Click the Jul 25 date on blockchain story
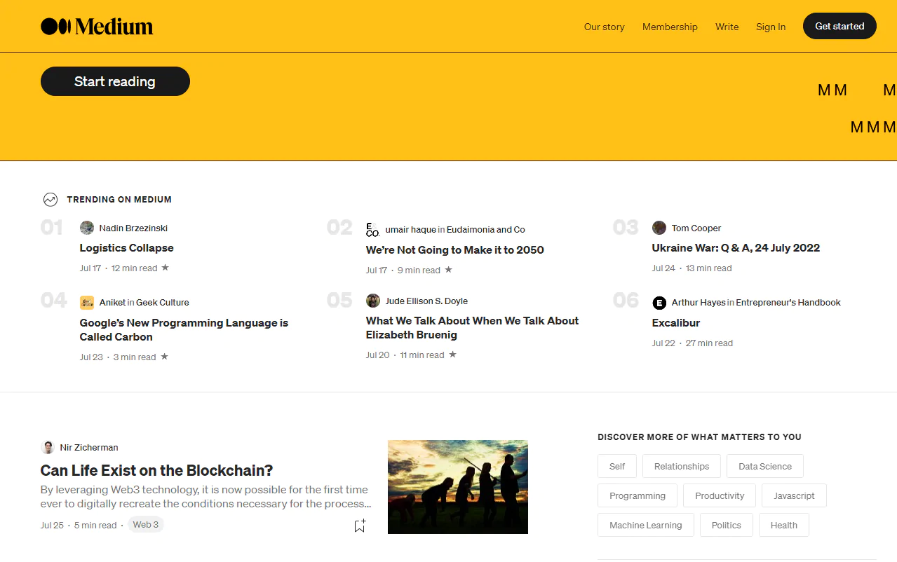The height and width of the screenshot is (562, 897). (x=52, y=526)
